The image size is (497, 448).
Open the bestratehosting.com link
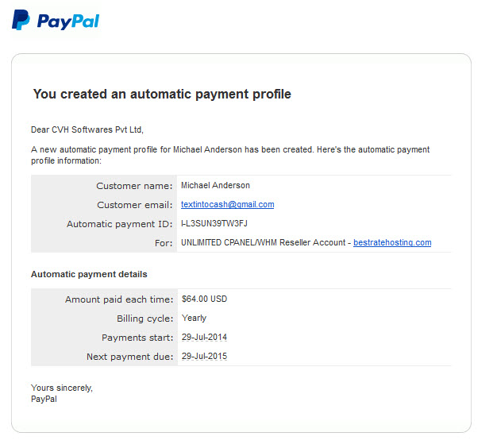[x=392, y=242]
